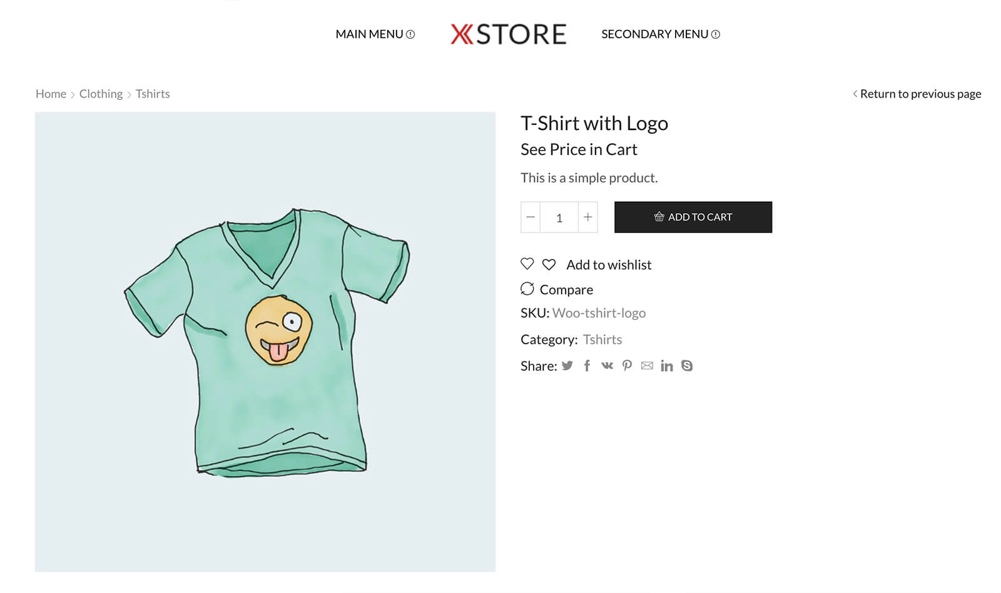The height and width of the screenshot is (593, 1001).
Task: Share product on Twitter
Action: point(567,366)
